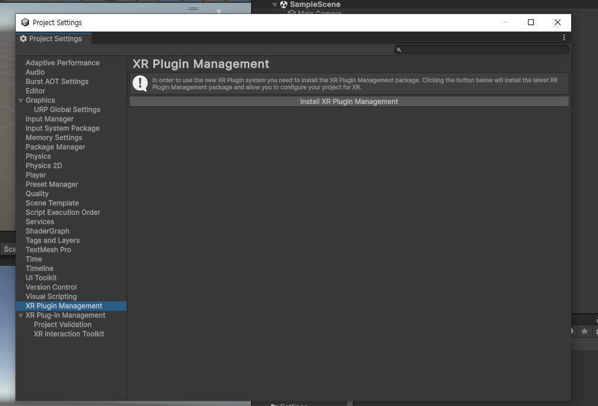
Task: Select Version Control settings
Action: tap(51, 287)
